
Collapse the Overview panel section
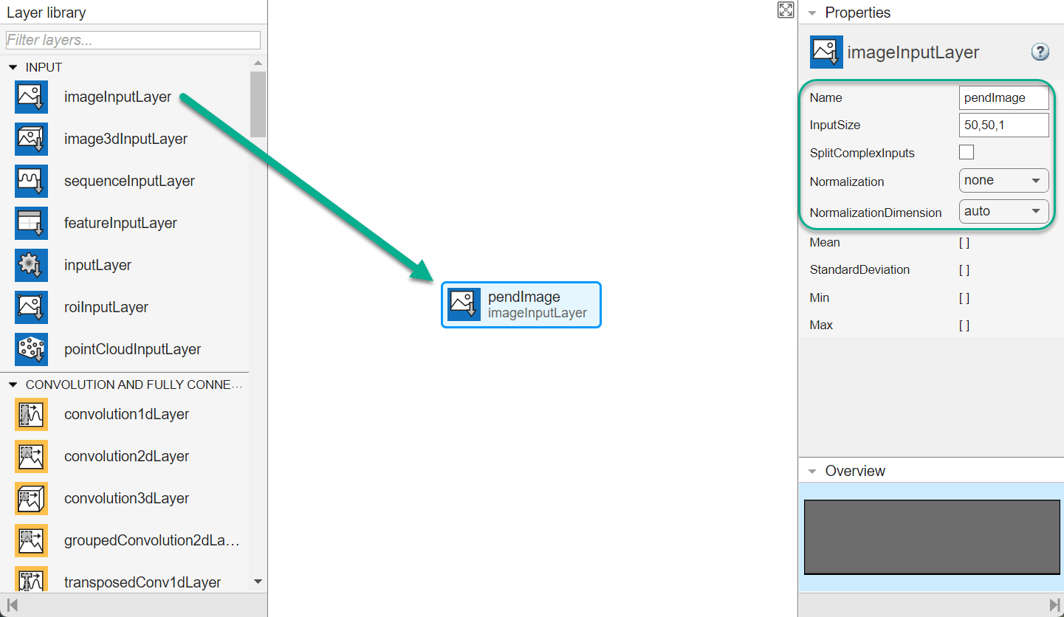(x=812, y=471)
